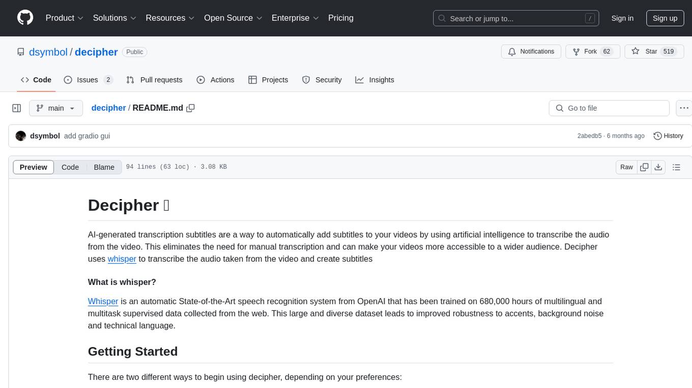
Task: Expand the Solutions menu
Action: click(x=114, y=18)
